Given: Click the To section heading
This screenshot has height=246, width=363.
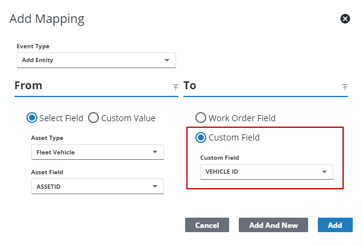Looking at the screenshot, I should (x=190, y=86).
